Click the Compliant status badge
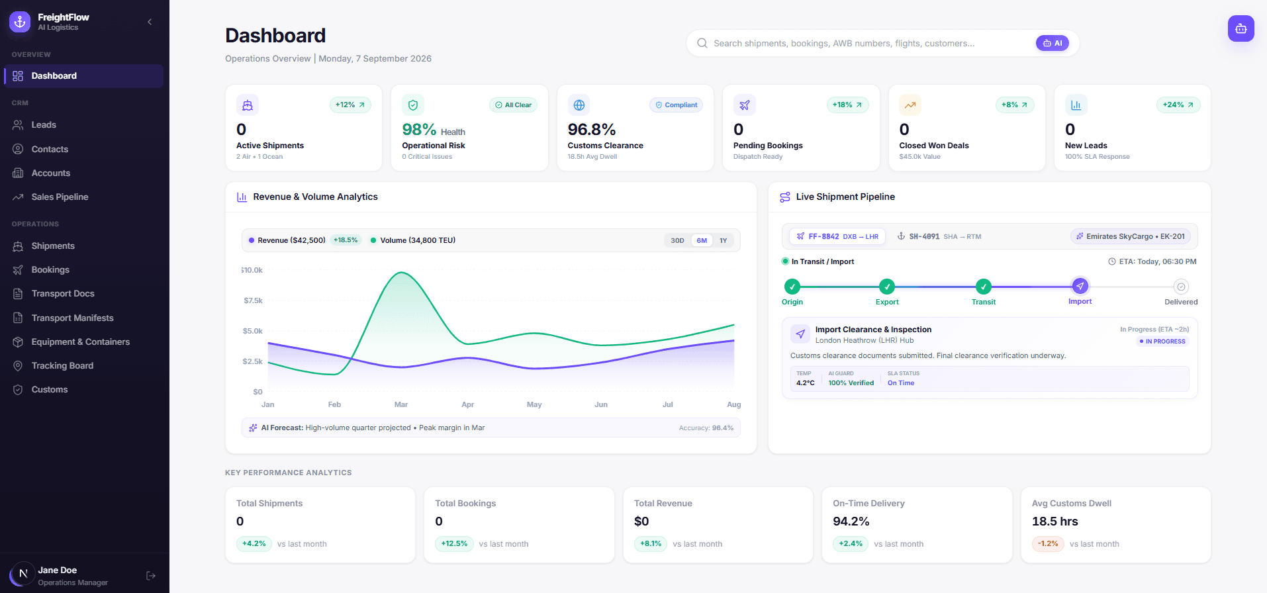 tap(676, 105)
